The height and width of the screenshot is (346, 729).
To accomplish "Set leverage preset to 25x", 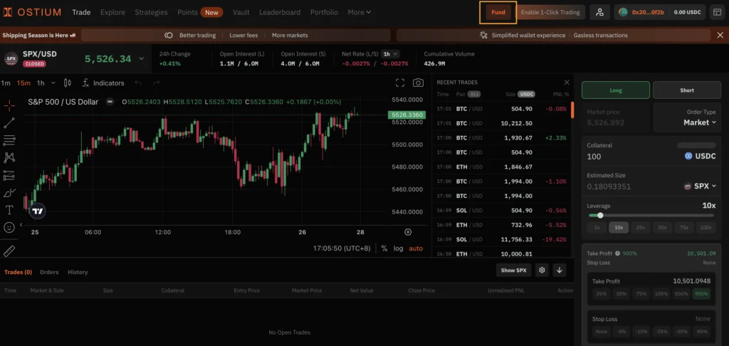I will [x=641, y=227].
